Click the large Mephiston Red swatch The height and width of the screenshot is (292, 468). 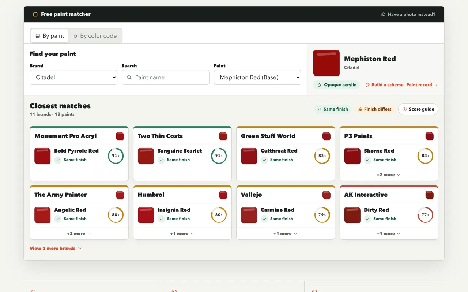click(327, 63)
